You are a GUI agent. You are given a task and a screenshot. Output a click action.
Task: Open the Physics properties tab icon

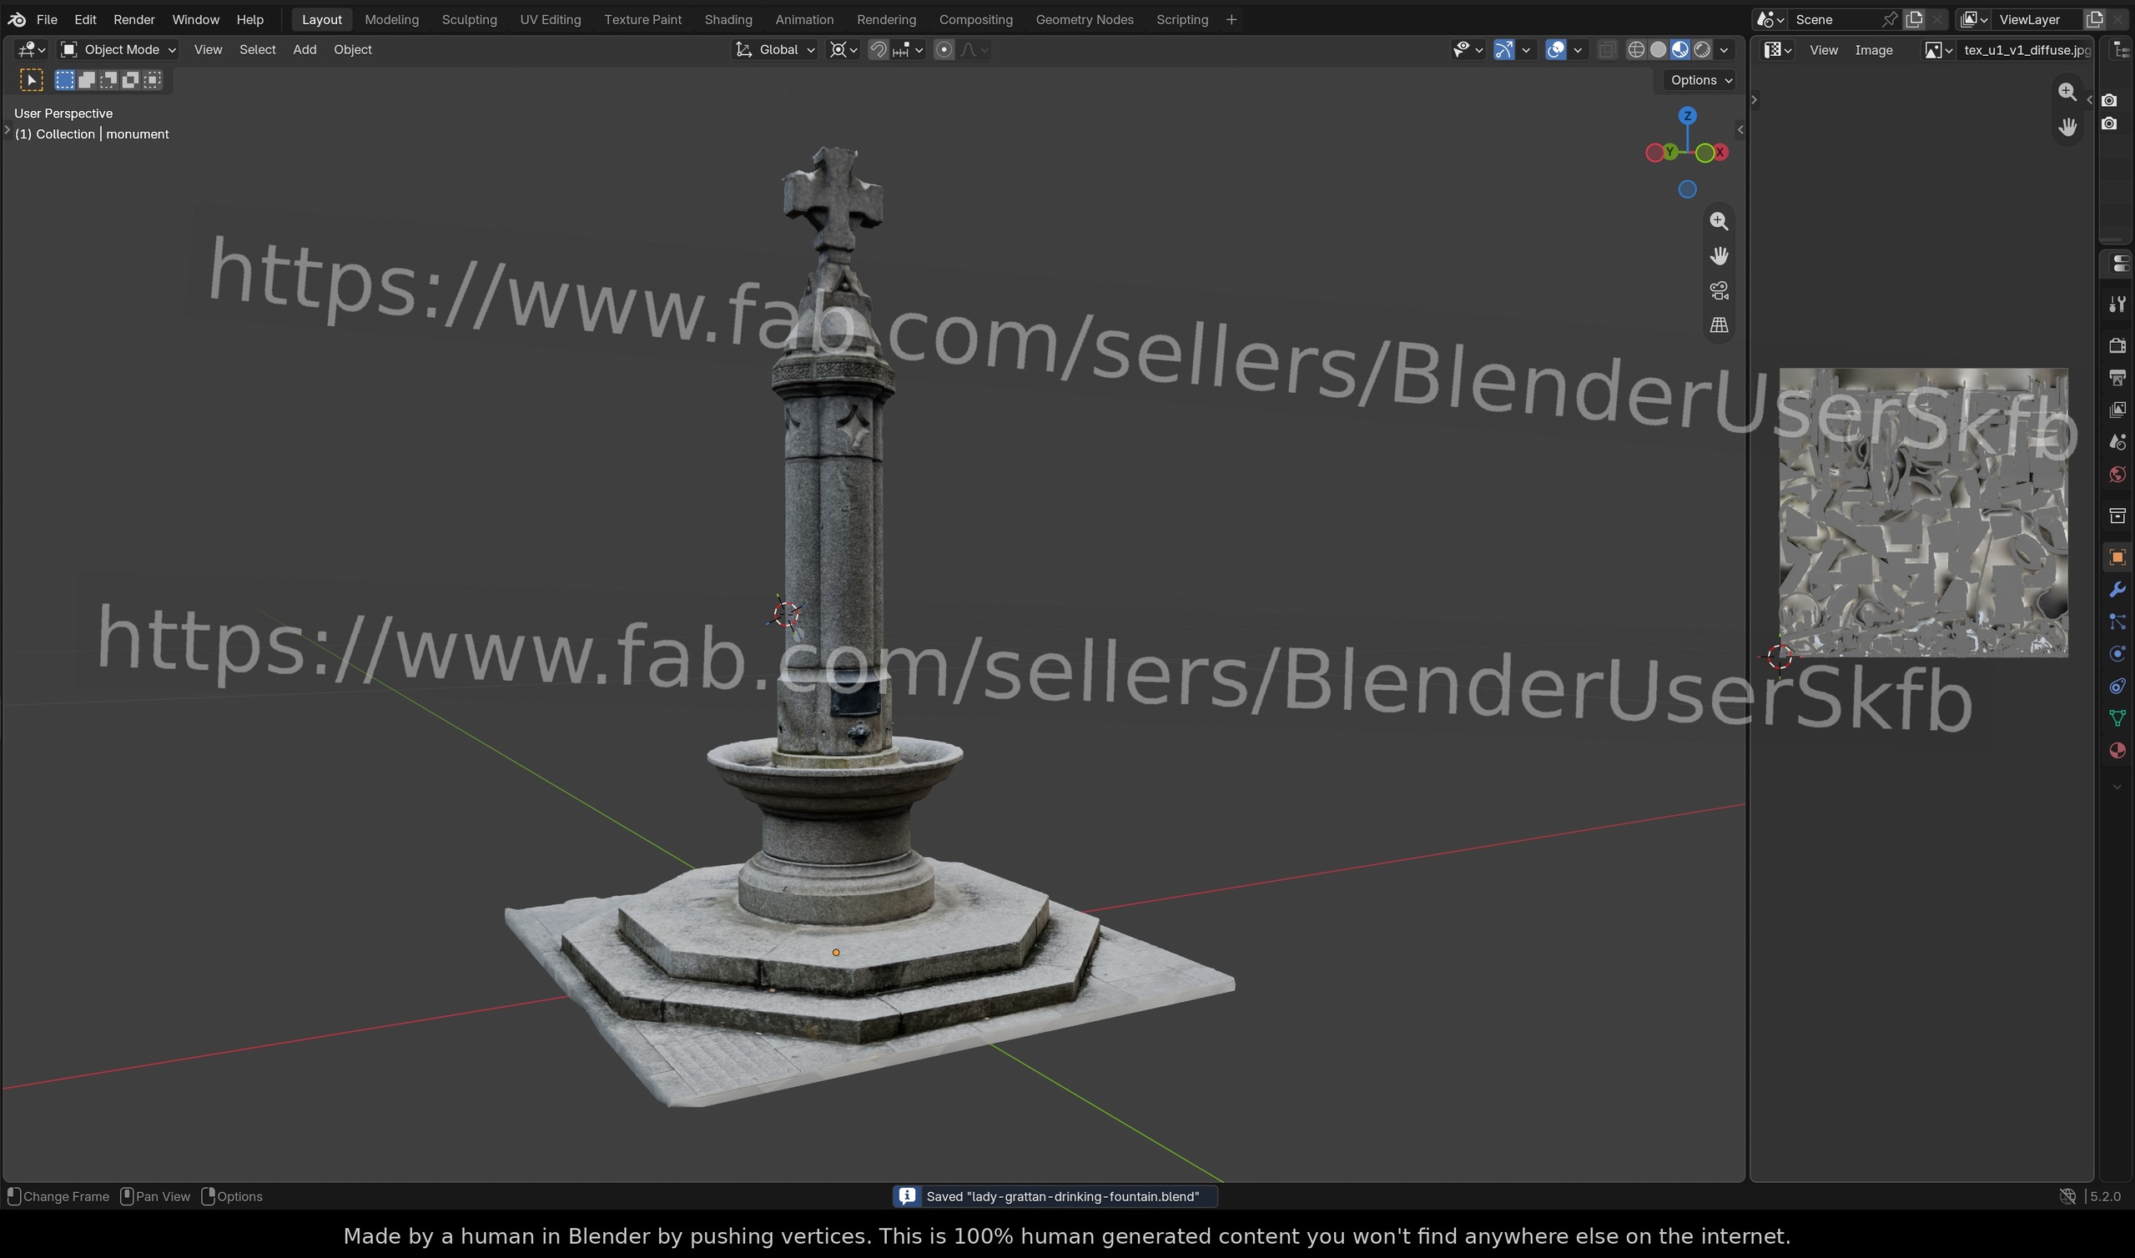2117,653
